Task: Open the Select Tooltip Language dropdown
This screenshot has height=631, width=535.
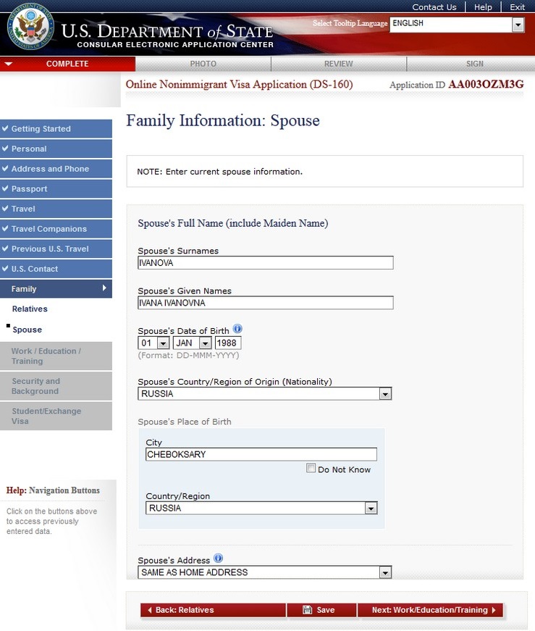Action: [457, 25]
